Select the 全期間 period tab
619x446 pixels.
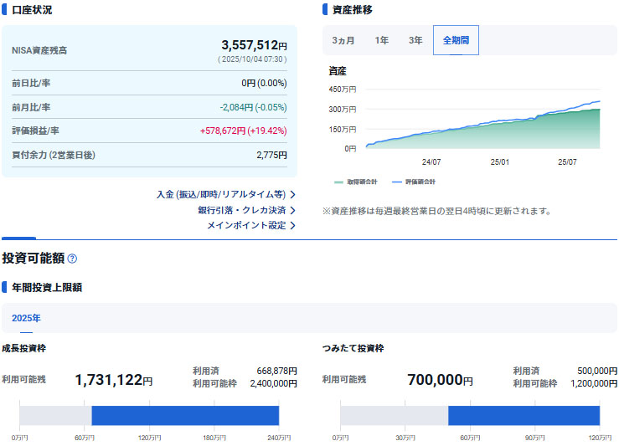point(456,40)
